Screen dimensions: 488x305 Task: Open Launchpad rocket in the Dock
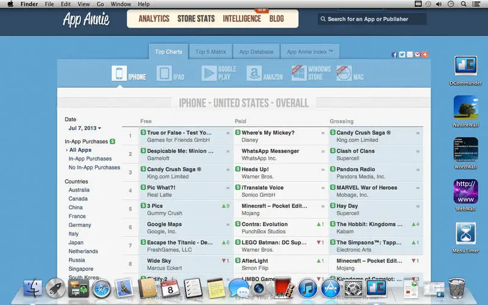pos(56,288)
